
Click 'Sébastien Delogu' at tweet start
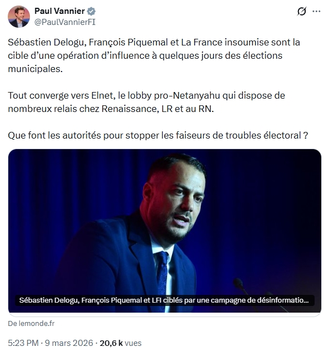click(46, 42)
